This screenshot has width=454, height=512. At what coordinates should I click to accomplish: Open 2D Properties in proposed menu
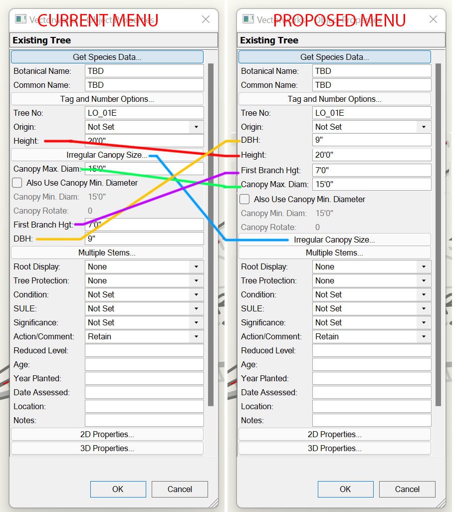click(334, 434)
